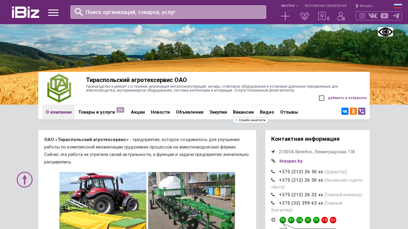Share company page to Odnoklassniki
The image size is (408, 229).
pos(353,111)
